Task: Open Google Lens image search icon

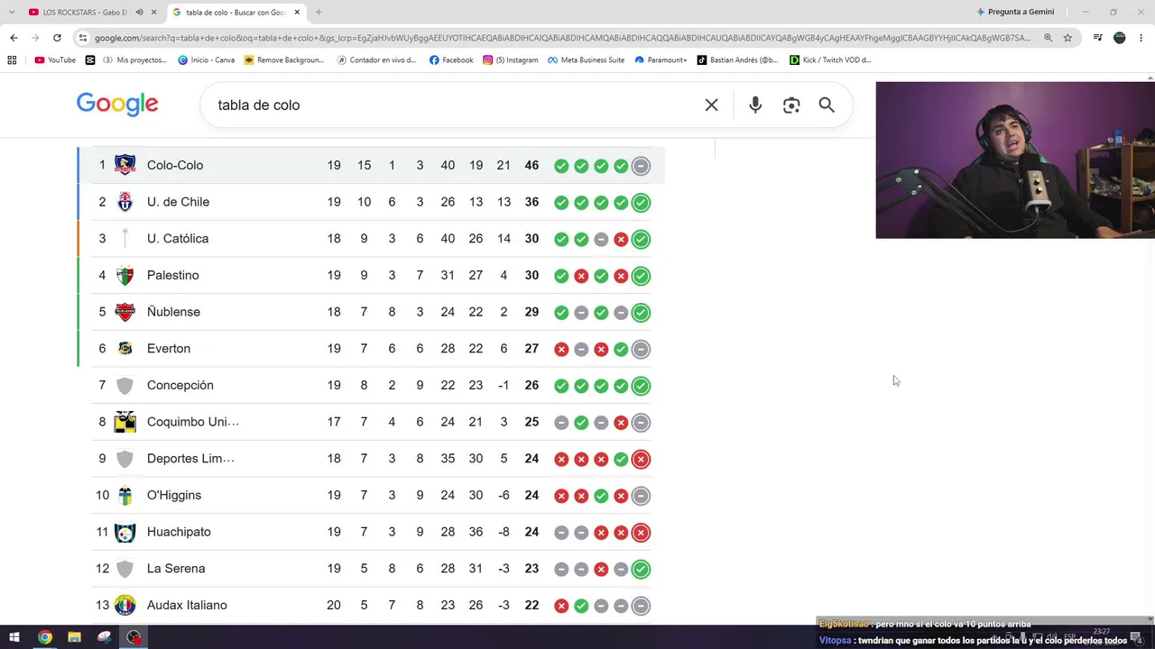Action: (x=791, y=105)
